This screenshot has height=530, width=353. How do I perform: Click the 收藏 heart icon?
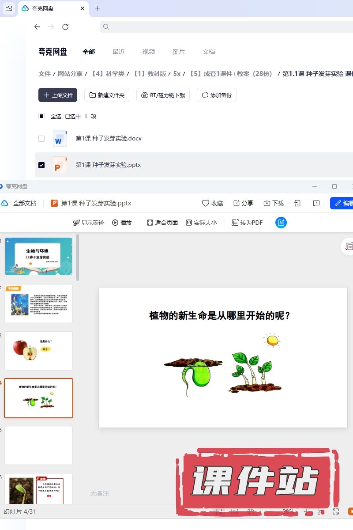[x=205, y=203]
